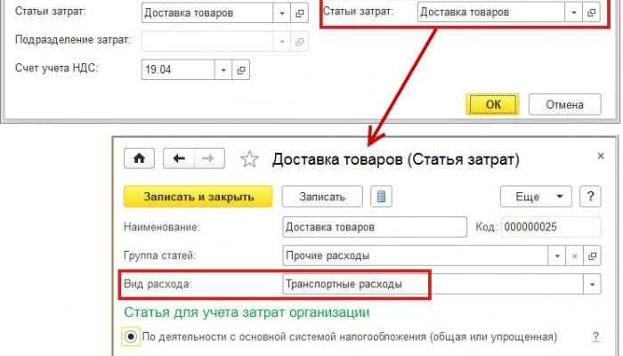Add to favorites with the star icon
623x356 pixels.
point(250,159)
